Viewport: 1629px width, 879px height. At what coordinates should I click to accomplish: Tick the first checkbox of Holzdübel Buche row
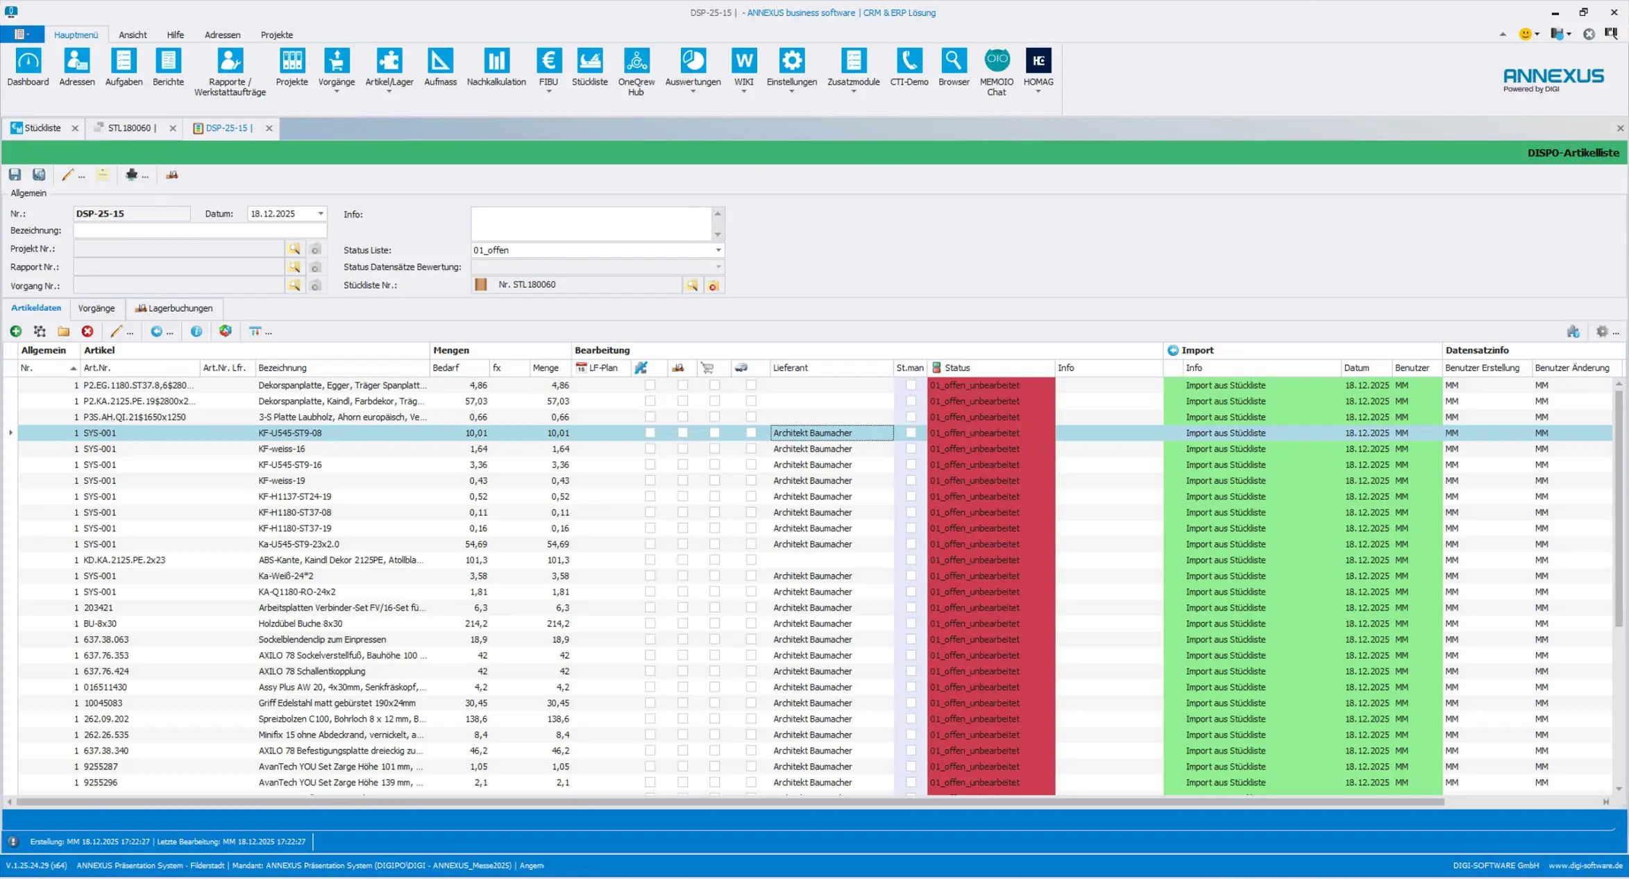click(x=650, y=624)
